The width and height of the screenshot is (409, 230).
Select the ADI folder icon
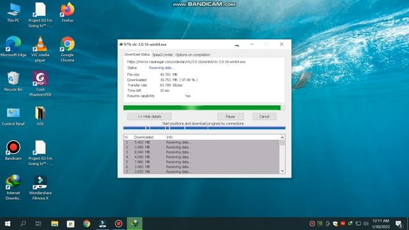(40, 116)
